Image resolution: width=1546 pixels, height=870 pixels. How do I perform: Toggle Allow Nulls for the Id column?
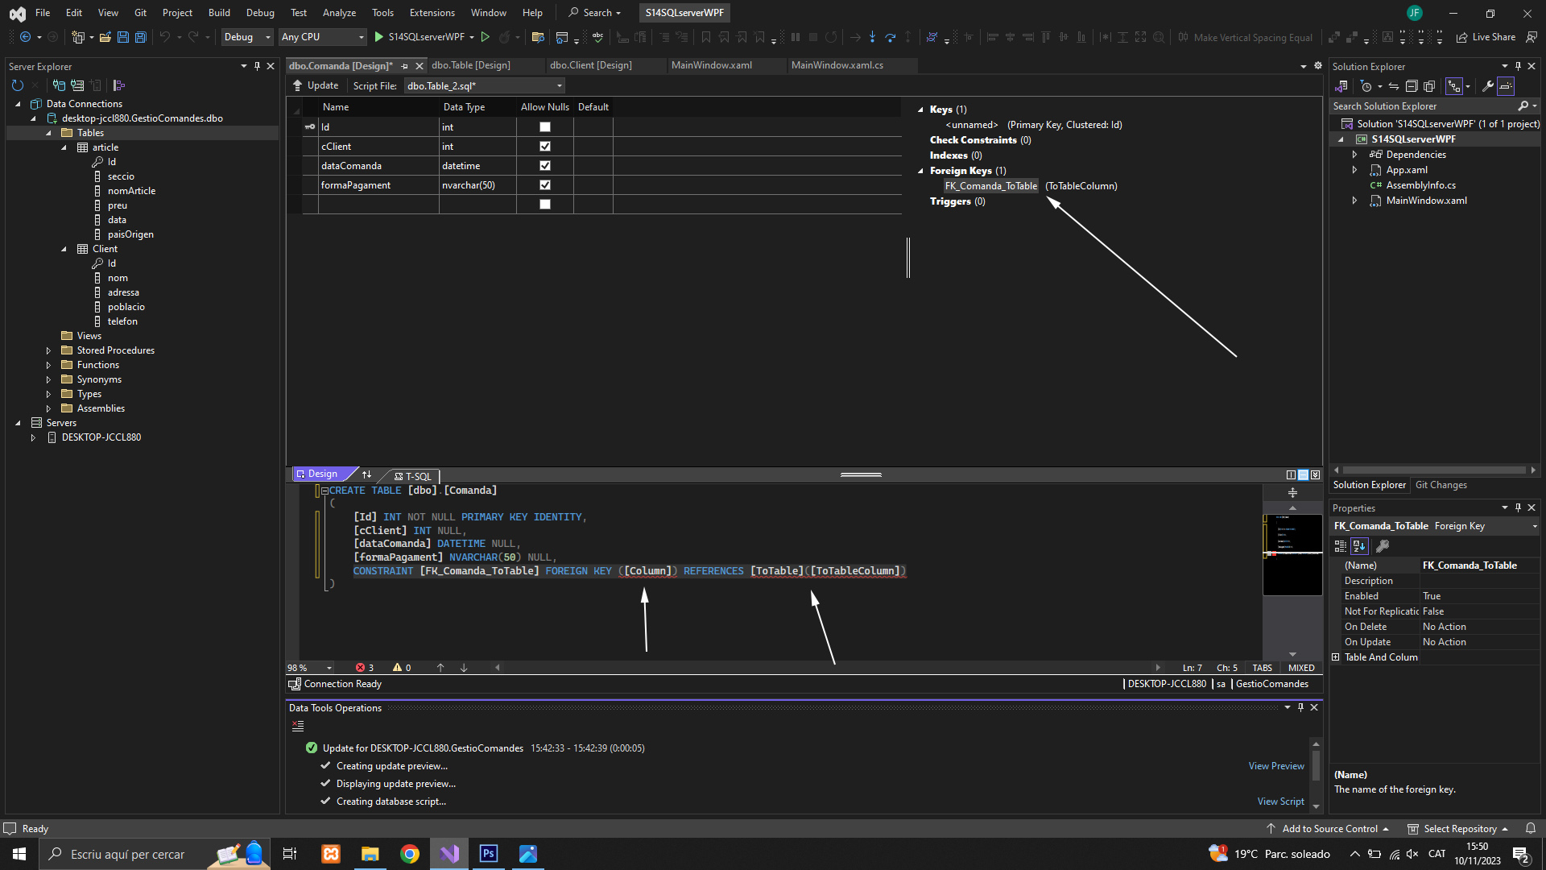(545, 127)
